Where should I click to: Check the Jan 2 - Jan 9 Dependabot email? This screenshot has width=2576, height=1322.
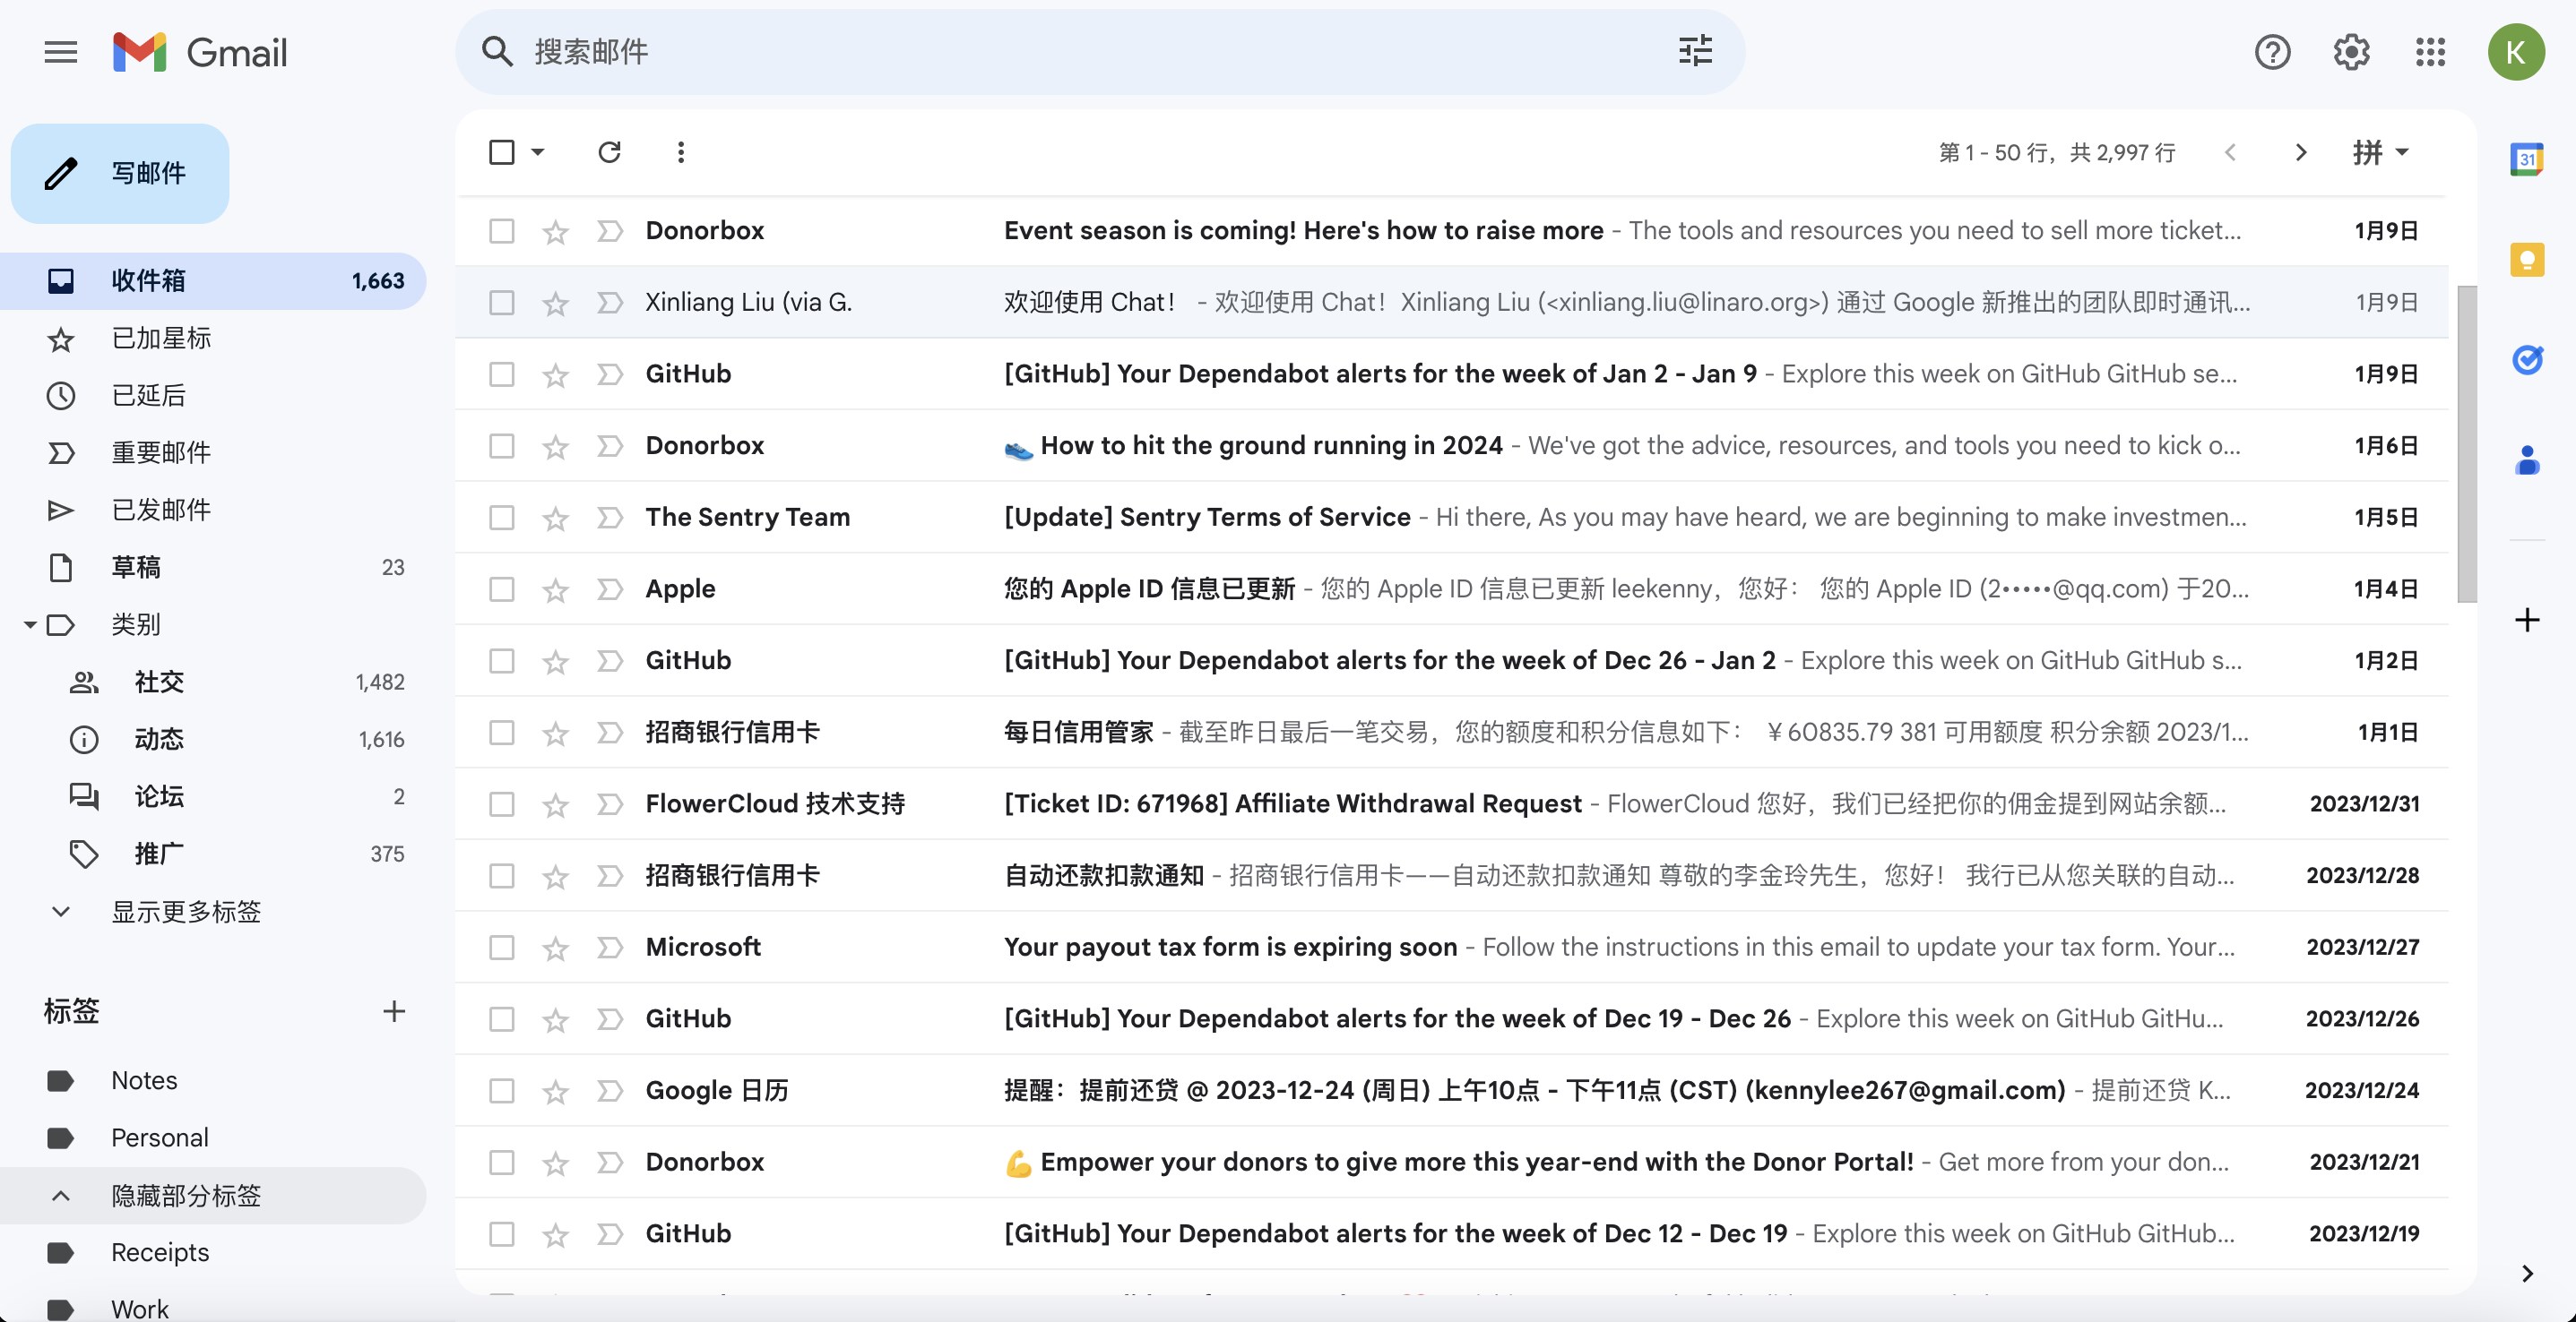502,374
